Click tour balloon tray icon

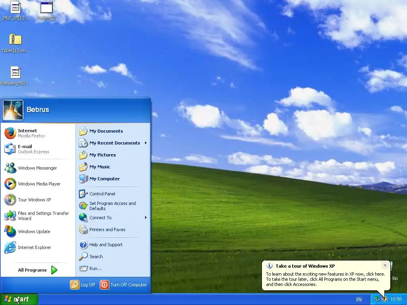385,299
